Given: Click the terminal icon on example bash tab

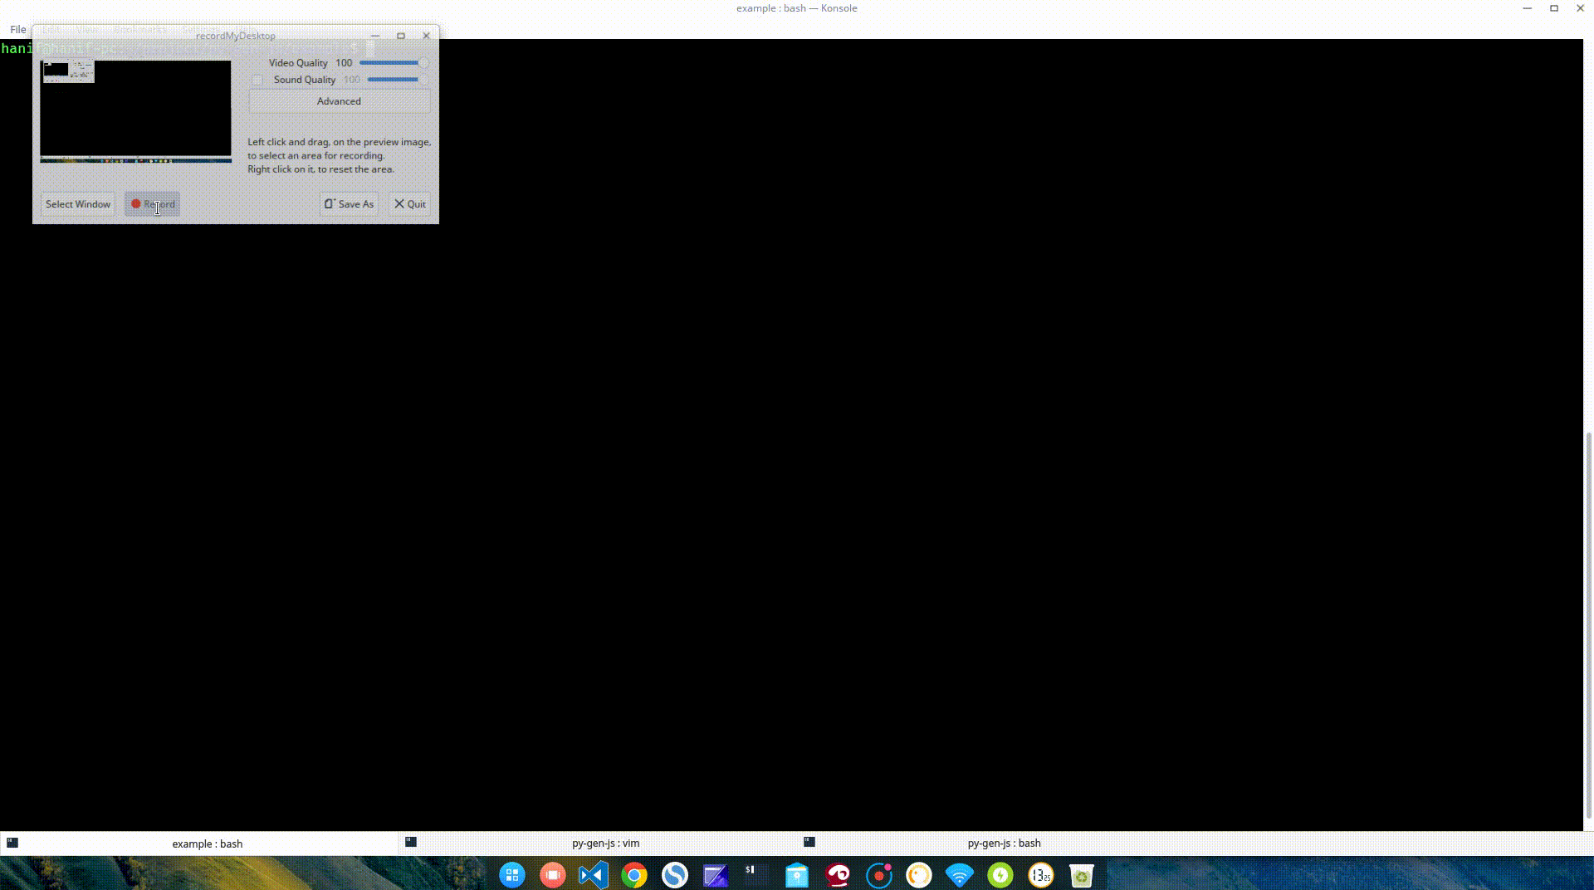Looking at the screenshot, I should (x=12, y=843).
